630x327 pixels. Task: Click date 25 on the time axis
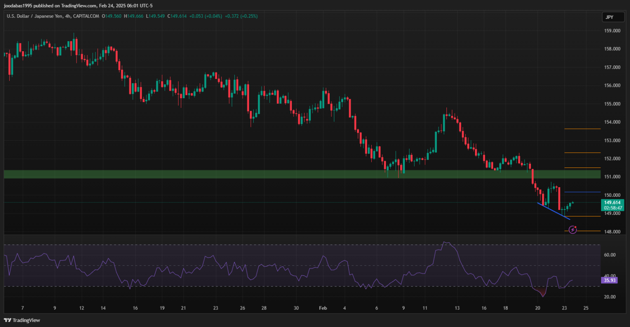(586, 308)
